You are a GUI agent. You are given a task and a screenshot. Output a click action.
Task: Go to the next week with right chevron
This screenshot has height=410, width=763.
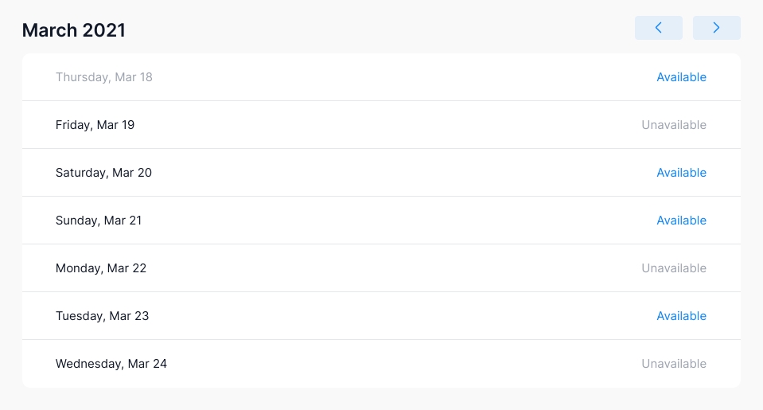pyautogui.click(x=716, y=28)
